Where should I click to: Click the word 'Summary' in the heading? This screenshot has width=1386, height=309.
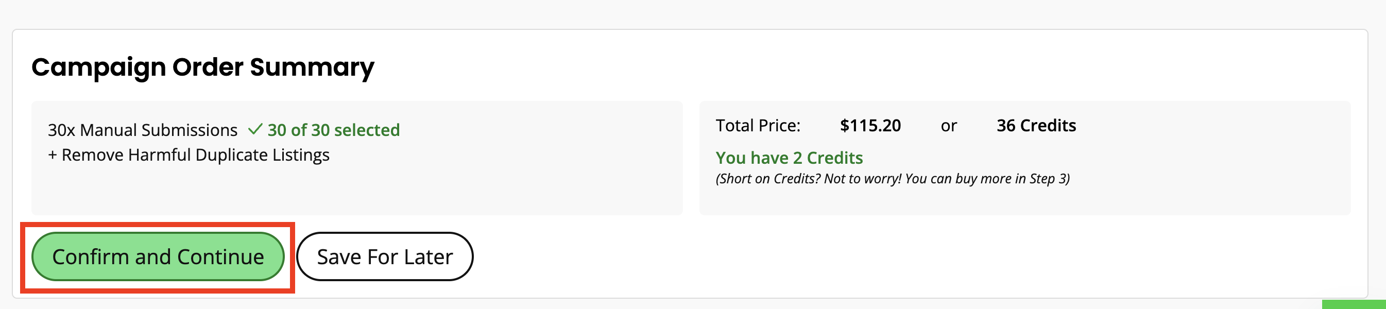coord(312,67)
